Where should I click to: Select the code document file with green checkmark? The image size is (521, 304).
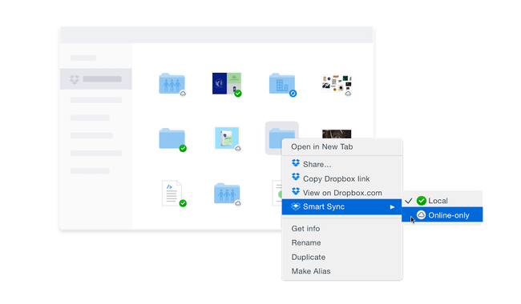pyautogui.click(x=172, y=194)
